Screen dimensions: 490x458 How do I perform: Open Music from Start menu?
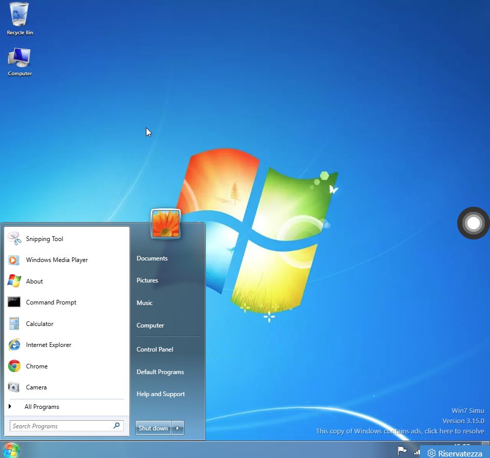point(144,303)
